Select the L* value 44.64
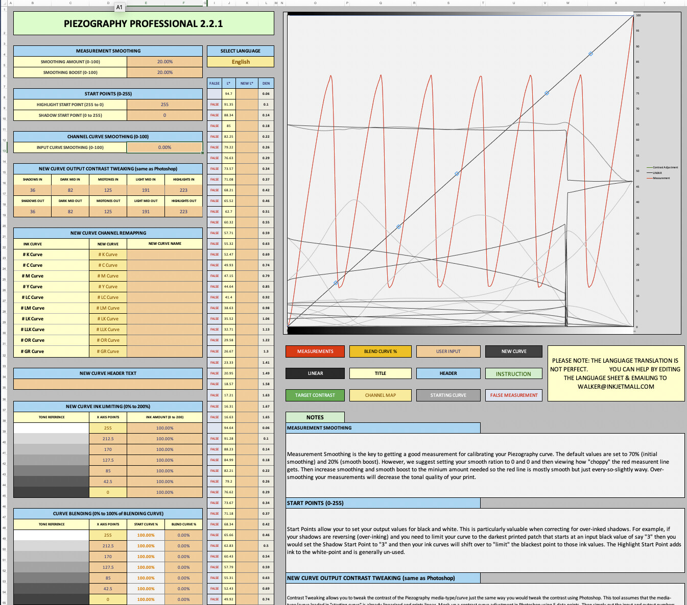687x605 pixels. (229, 287)
